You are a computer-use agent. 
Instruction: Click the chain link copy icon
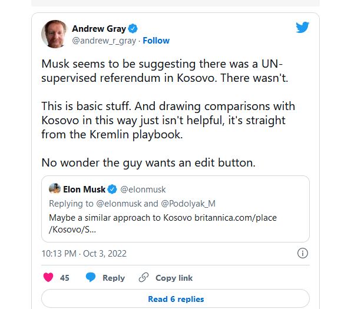[144, 277]
